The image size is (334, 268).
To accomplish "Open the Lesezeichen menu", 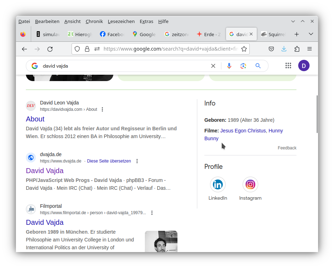I will point(121,21).
